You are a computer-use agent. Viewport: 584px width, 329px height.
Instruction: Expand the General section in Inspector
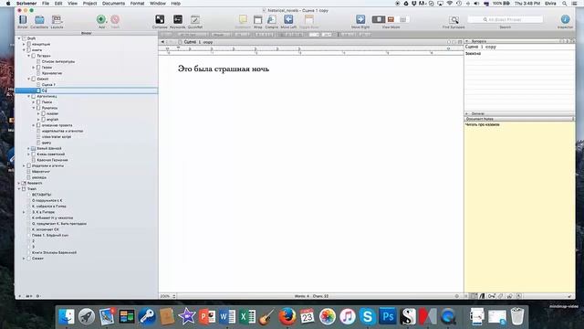click(x=467, y=113)
